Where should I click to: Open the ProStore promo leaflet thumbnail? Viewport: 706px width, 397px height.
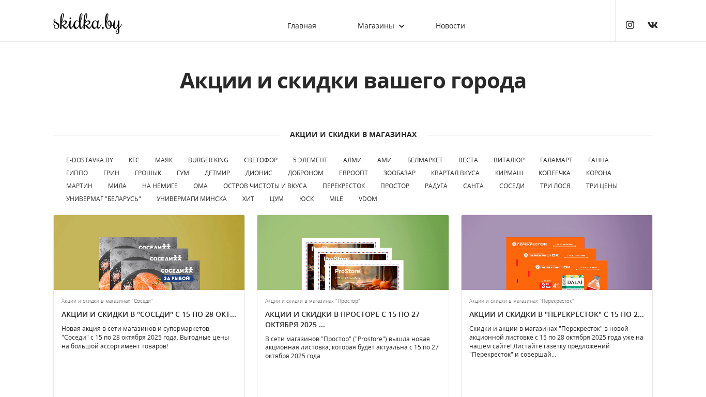[x=353, y=252]
